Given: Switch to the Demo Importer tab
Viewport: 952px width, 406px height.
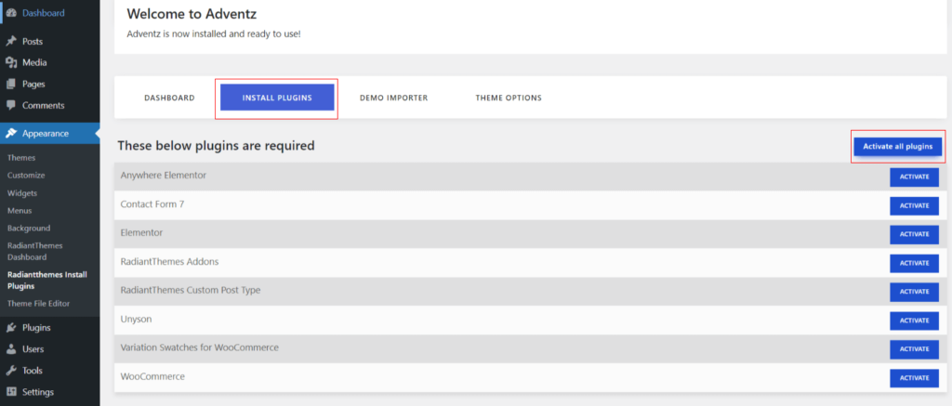Looking at the screenshot, I should (x=393, y=98).
